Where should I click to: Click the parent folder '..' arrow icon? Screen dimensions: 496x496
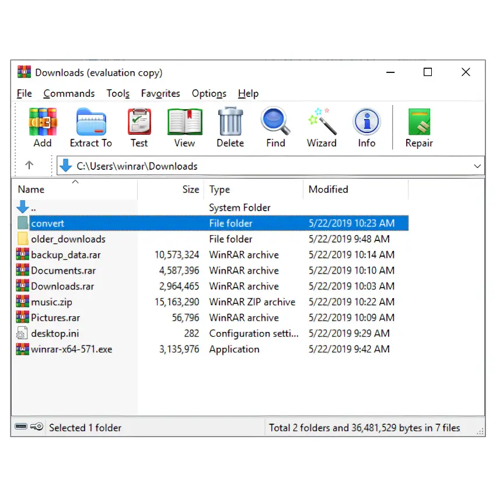coord(23,207)
